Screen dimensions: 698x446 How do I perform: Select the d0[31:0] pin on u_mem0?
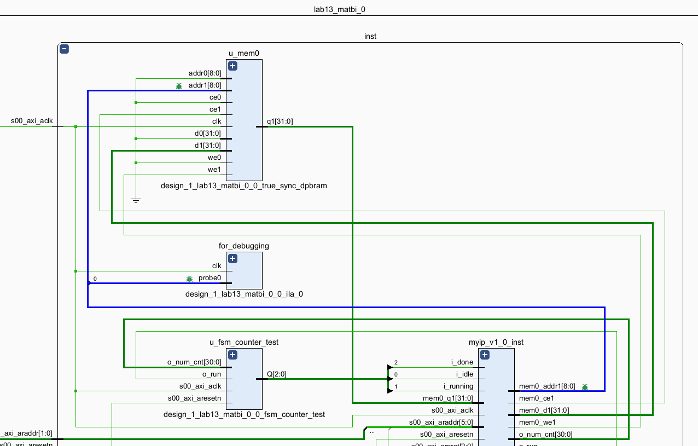208,134
